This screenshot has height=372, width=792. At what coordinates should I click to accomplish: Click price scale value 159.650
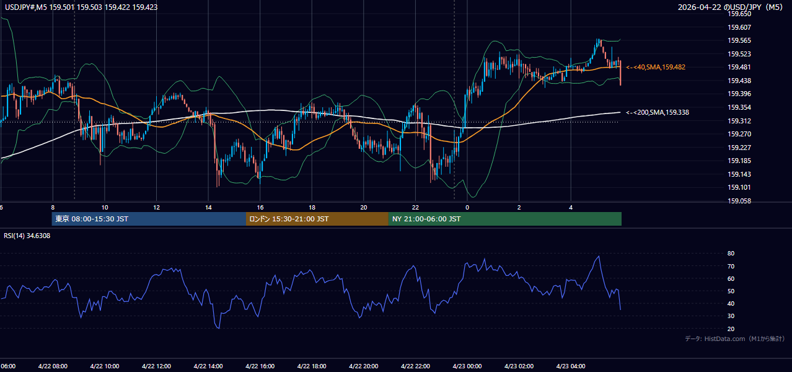[x=739, y=14]
